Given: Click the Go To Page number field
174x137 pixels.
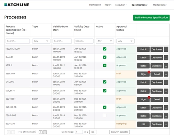Looking at the screenshot, I should (79, 132).
